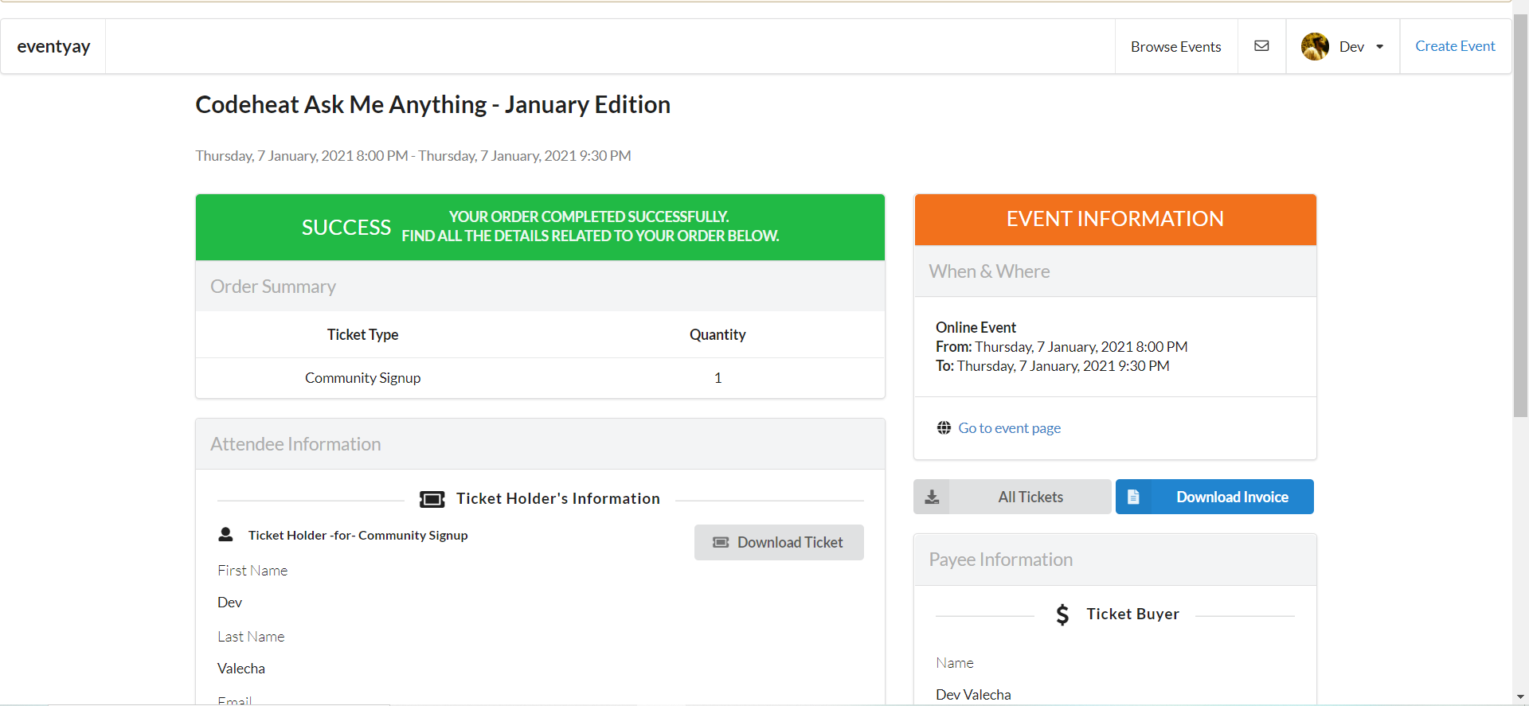Click the globe icon beside event page link
This screenshot has width=1529, height=706.
[x=944, y=428]
